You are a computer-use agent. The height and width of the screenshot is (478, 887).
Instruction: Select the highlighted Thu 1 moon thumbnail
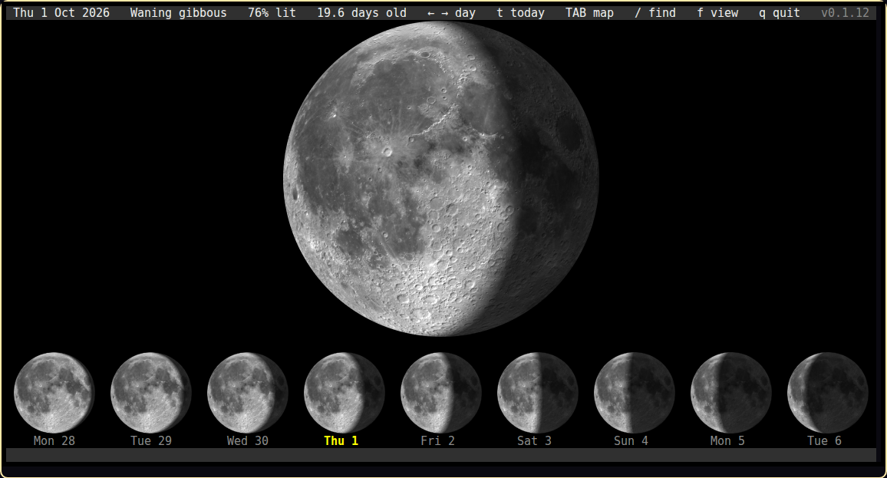(x=344, y=393)
